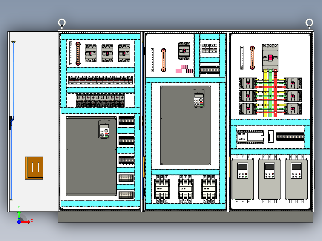Select the copper busbar in the right compartment

pyautogui.click(x=252, y=58)
